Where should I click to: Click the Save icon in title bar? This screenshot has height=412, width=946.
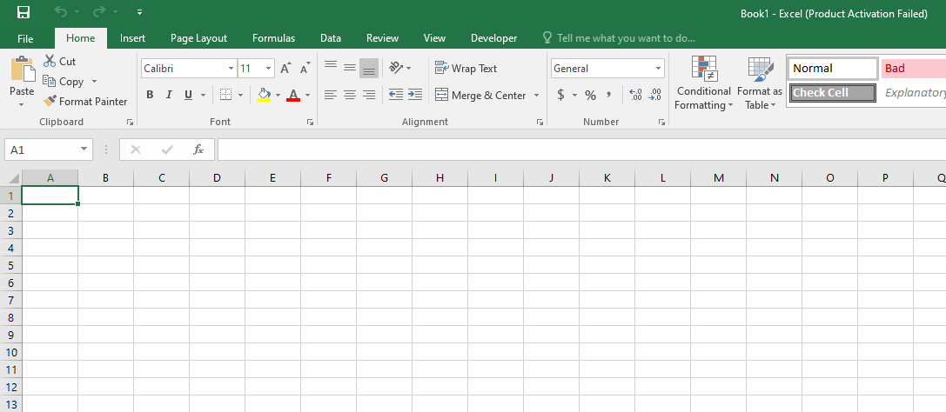(x=23, y=13)
